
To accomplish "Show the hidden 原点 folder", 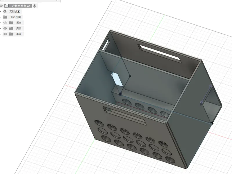I will 5,23.
